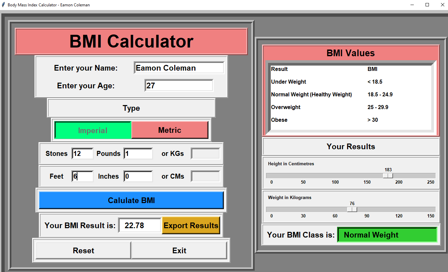Viewport: 448px width, 272px height.
Task: Click the Stones input box
Action: coord(82,153)
